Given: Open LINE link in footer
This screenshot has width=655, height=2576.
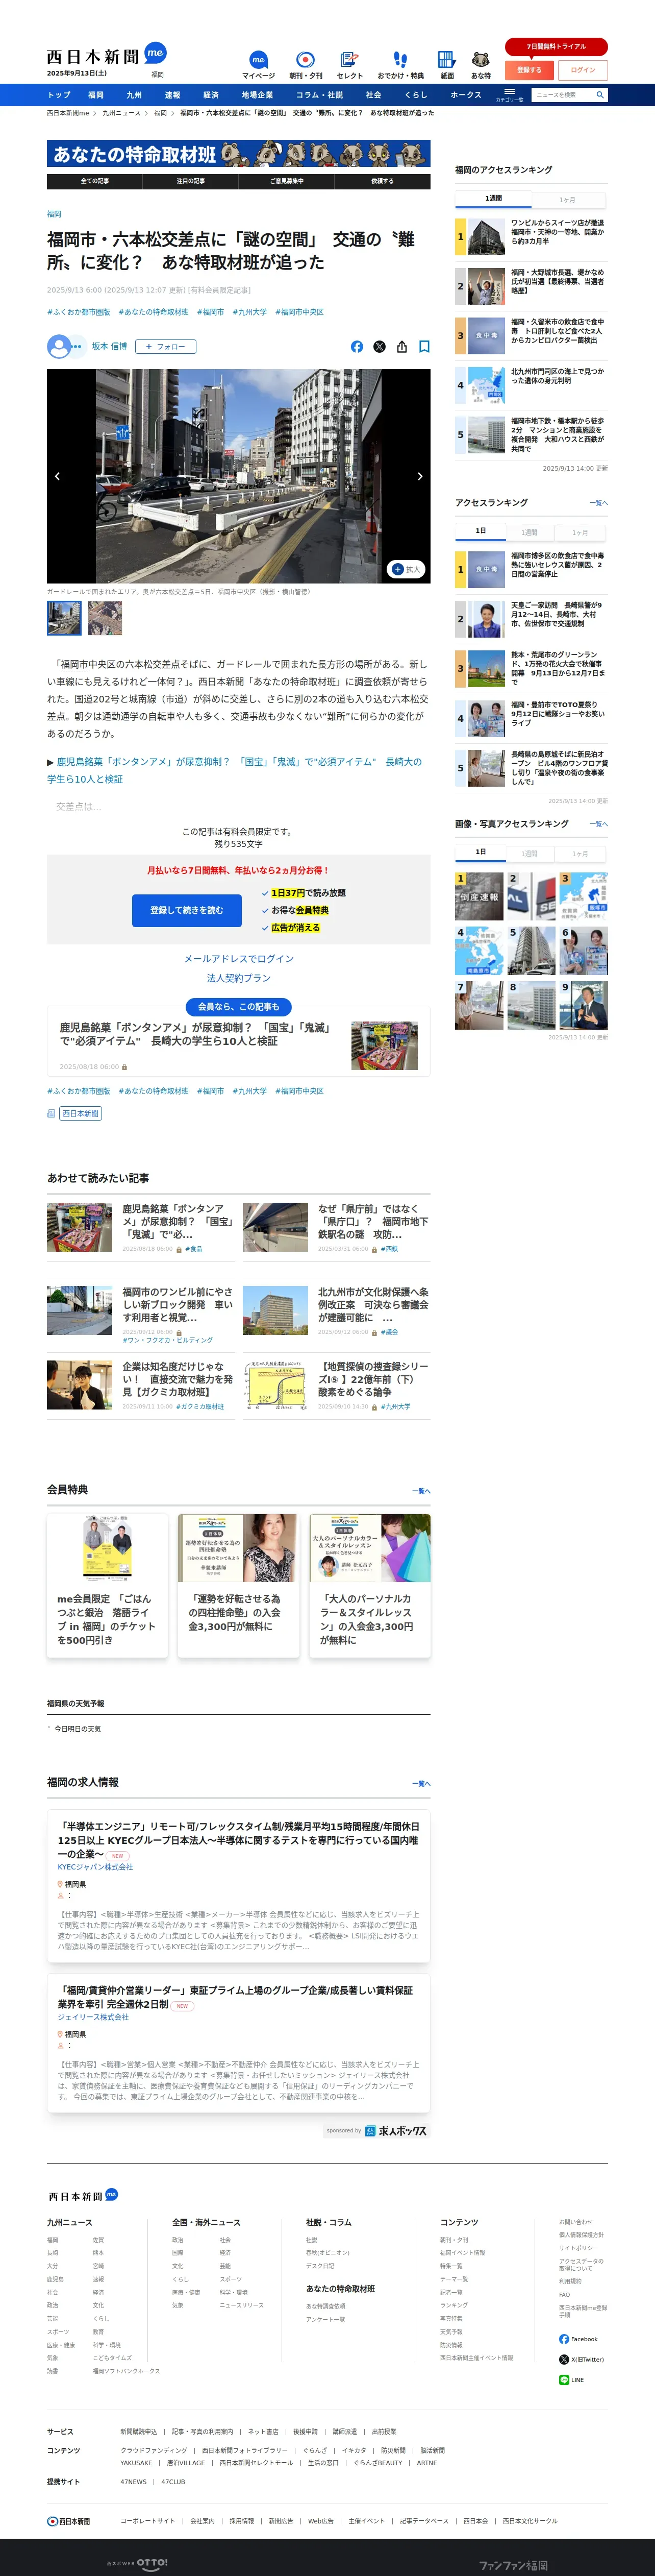Looking at the screenshot, I should click(x=571, y=2380).
